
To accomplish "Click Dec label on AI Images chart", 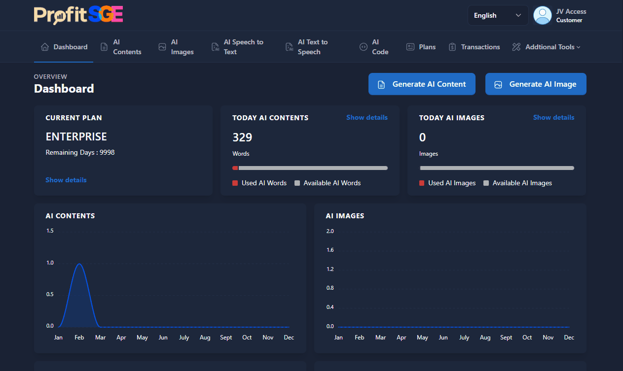I will [x=569, y=337].
